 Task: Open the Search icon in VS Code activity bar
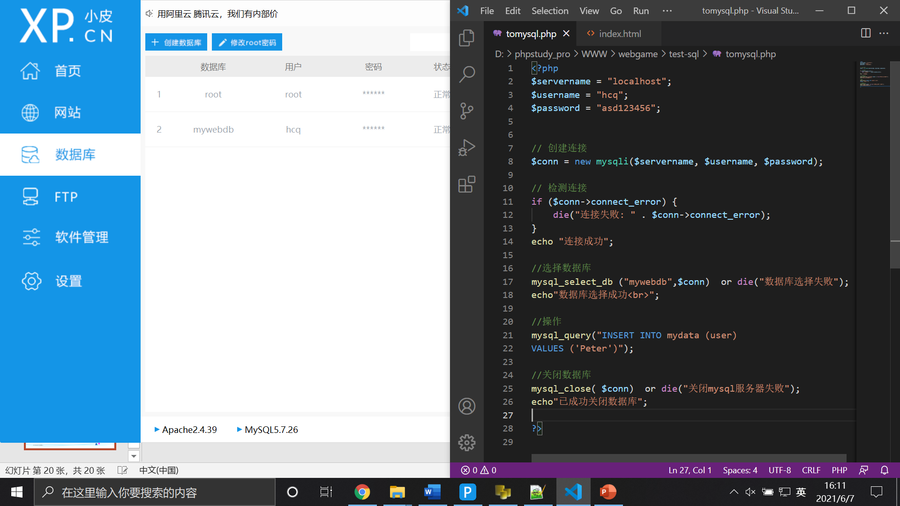tap(466, 74)
